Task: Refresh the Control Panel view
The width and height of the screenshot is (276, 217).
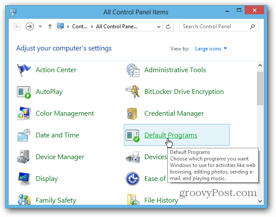Action: click(x=168, y=27)
